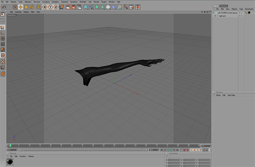Viewport: 255px width, 167px height.
Task: Open Attributes User Data menu
Action: click(231, 95)
